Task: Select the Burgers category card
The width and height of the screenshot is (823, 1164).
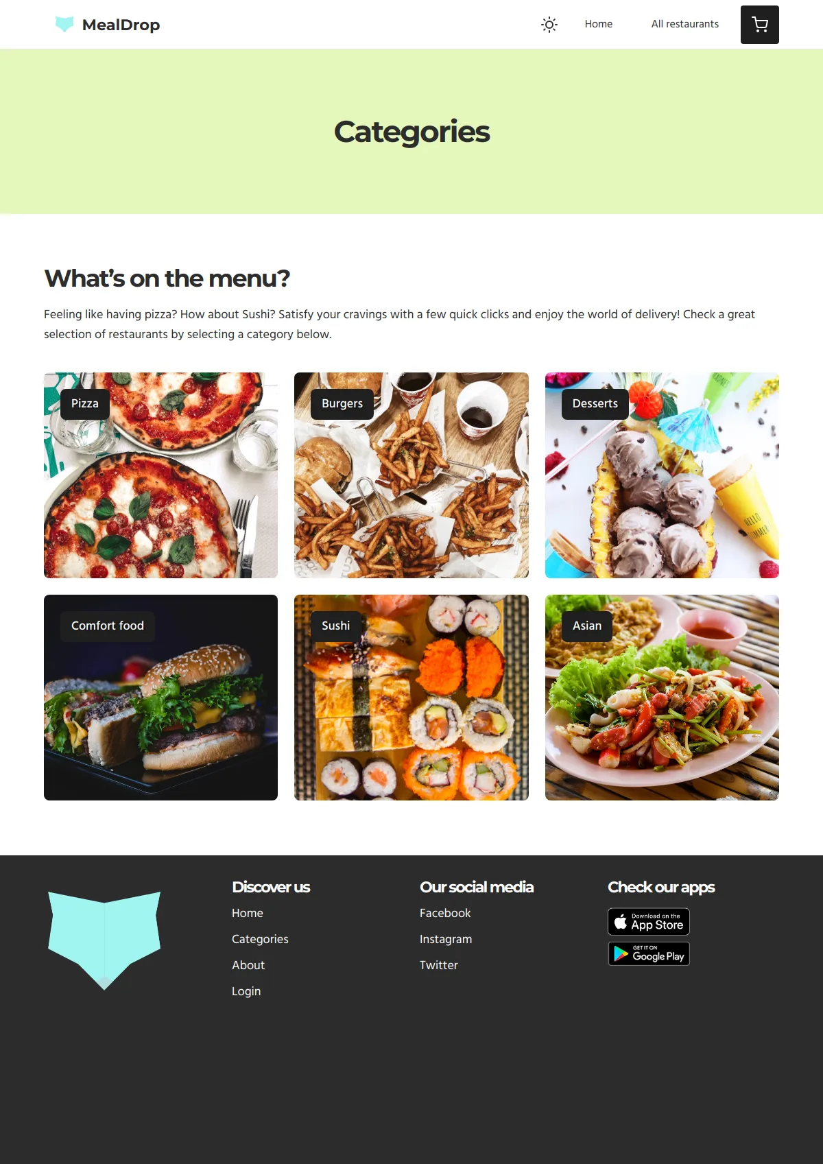Action: click(411, 475)
